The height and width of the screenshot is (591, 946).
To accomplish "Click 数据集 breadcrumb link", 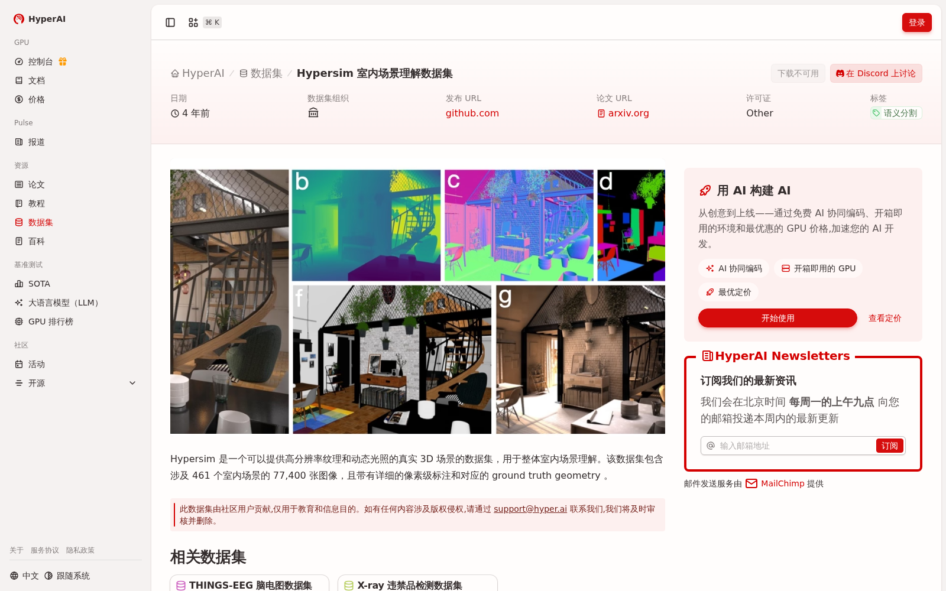I will point(261,73).
